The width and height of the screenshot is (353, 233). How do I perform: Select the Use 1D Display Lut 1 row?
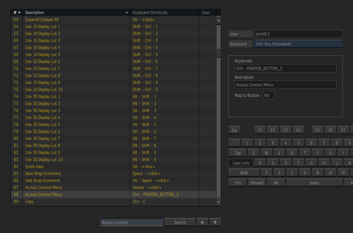(x=114, y=27)
